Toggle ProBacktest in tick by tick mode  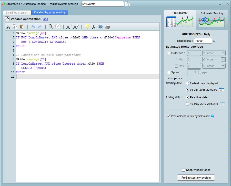pyautogui.click(x=169, y=116)
